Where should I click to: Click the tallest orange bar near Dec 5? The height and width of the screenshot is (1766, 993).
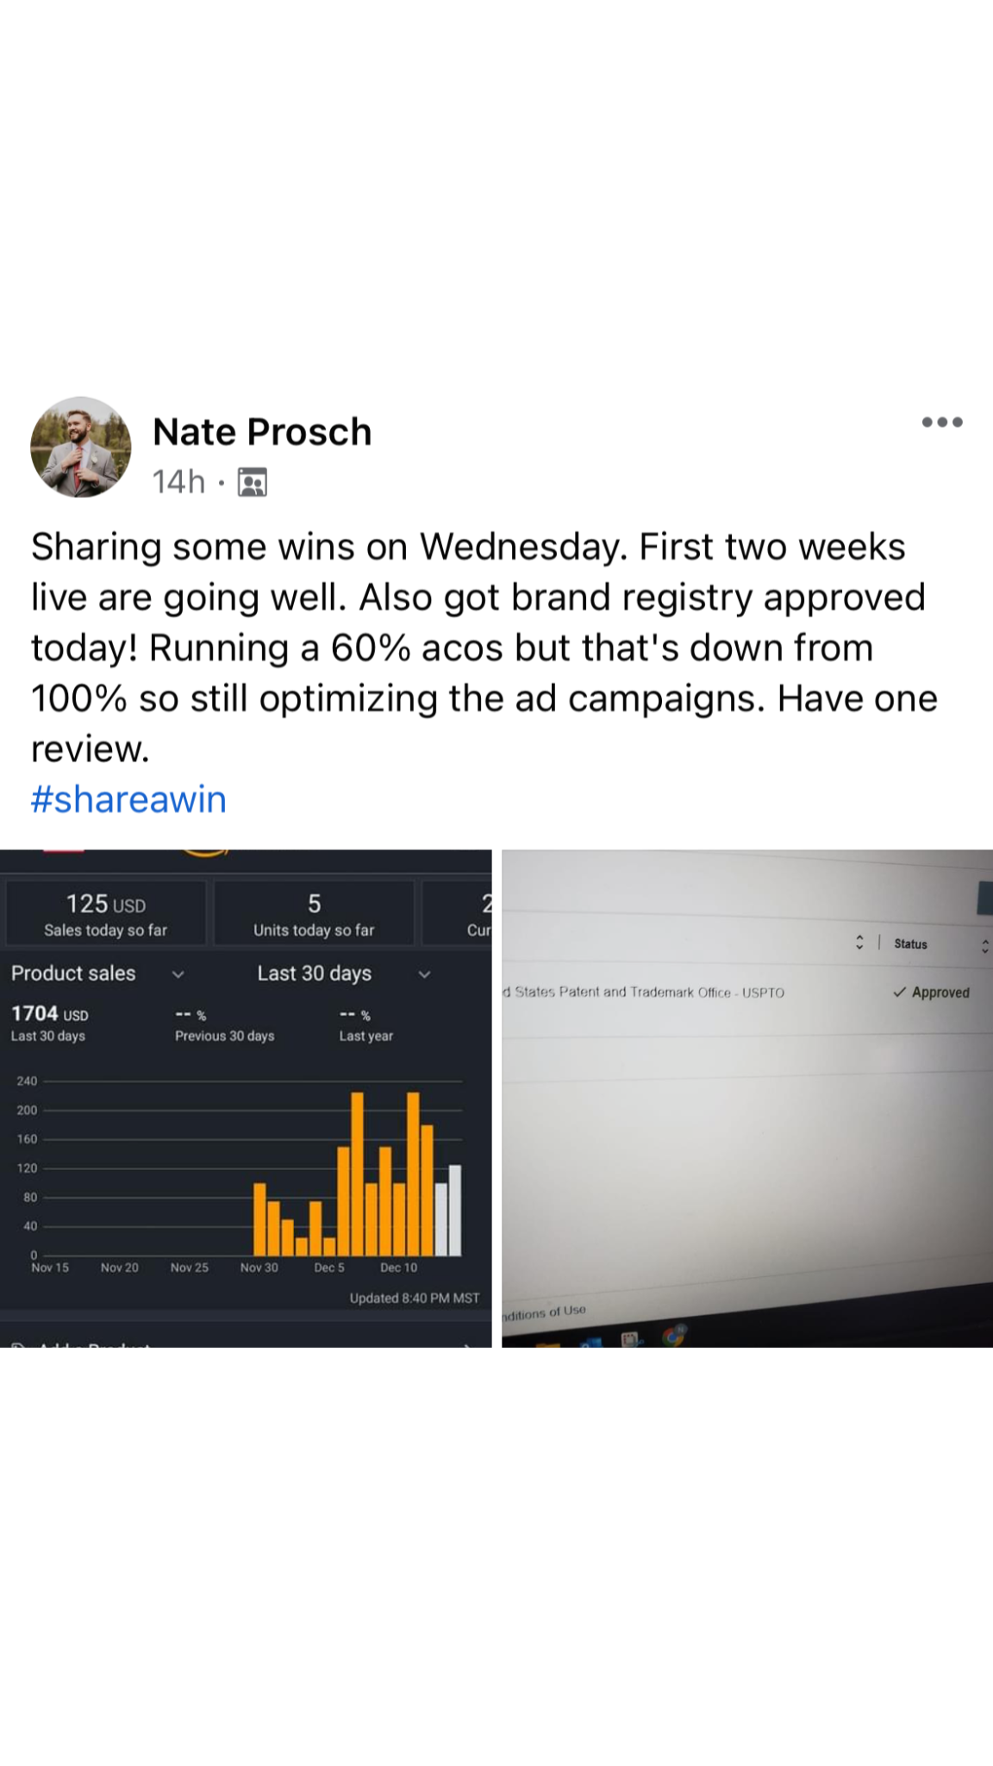coord(357,1173)
